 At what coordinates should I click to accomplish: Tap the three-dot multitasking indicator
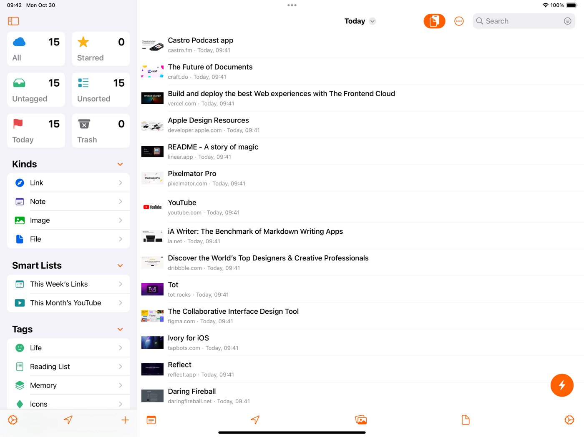click(x=292, y=5)
